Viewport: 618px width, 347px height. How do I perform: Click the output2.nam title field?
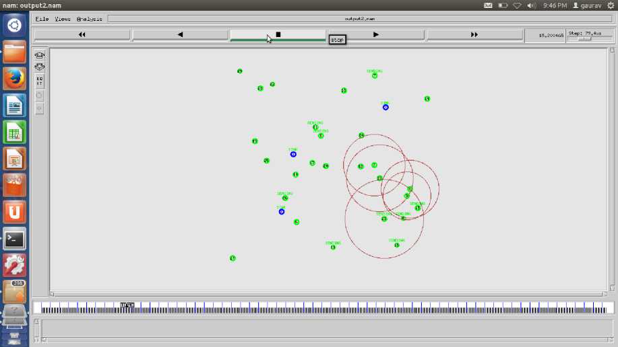[360, 19]
